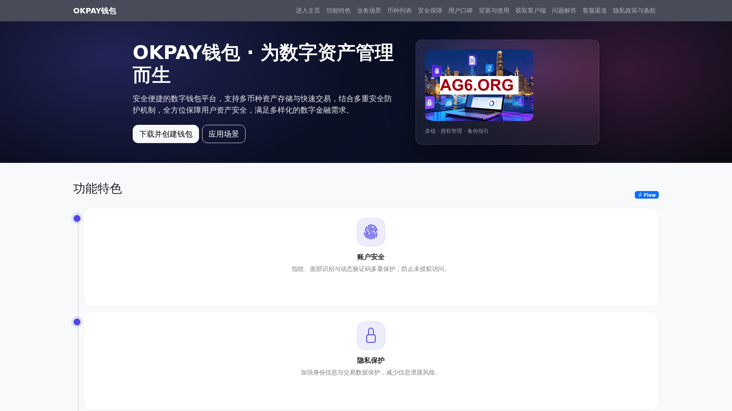Open 用户口碑 in the top menu

point(461,11)
